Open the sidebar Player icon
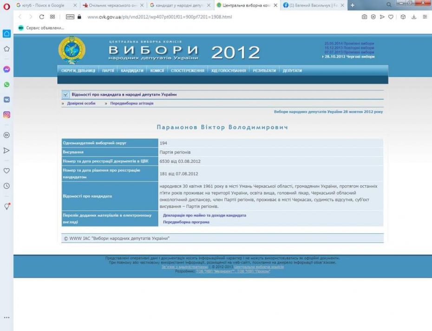 pos(7,135)
